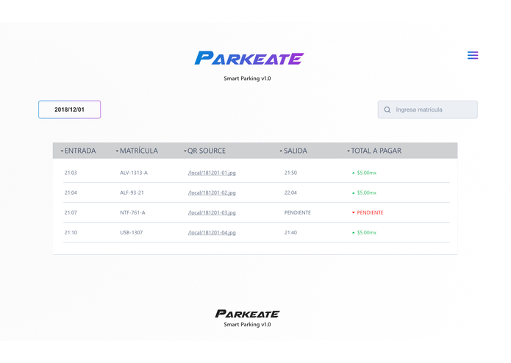The width and height of the screenshot is (511, 363).
Task: Click entry time 21:03
Action: 71,173
